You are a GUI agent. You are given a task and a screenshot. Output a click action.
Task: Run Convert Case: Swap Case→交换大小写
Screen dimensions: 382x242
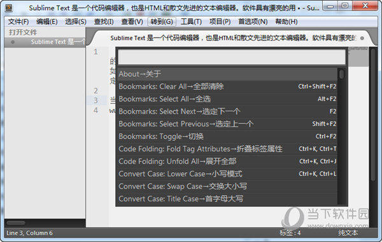pyautogui.click(x=227, y=186)
